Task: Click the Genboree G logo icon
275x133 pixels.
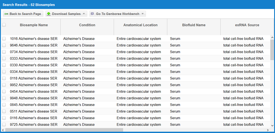Action: click(92, 14)
